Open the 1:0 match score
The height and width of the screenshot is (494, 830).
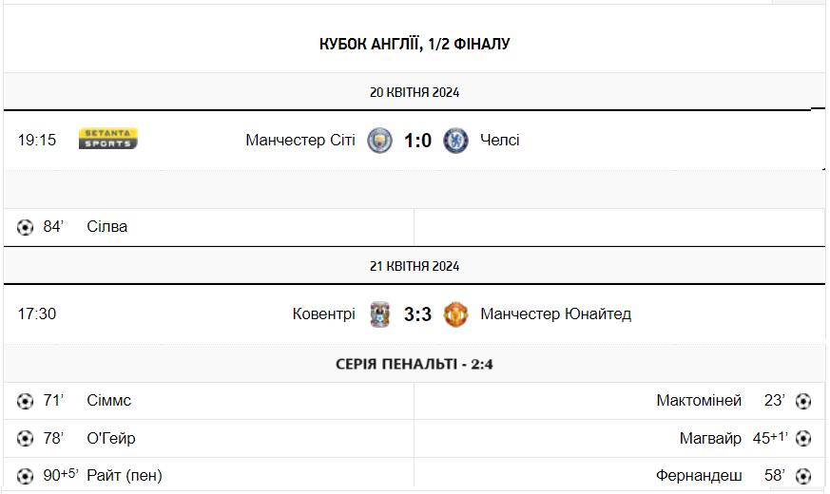[417, 141]
